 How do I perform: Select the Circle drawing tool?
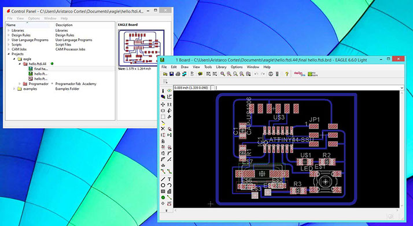point(163,185)
